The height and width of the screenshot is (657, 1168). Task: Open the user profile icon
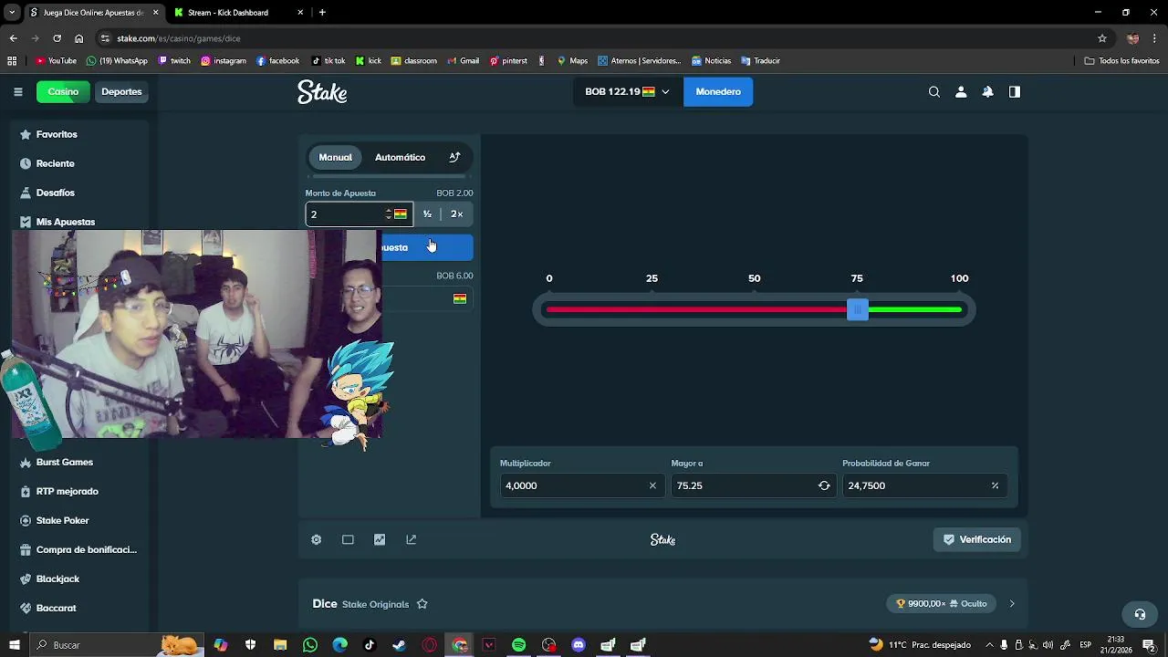coord(961,91)
